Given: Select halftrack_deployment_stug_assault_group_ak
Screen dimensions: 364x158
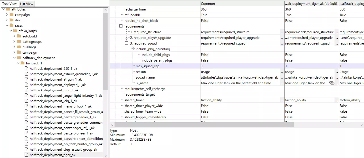Looking at the screenshot, I should click(64, 149).
